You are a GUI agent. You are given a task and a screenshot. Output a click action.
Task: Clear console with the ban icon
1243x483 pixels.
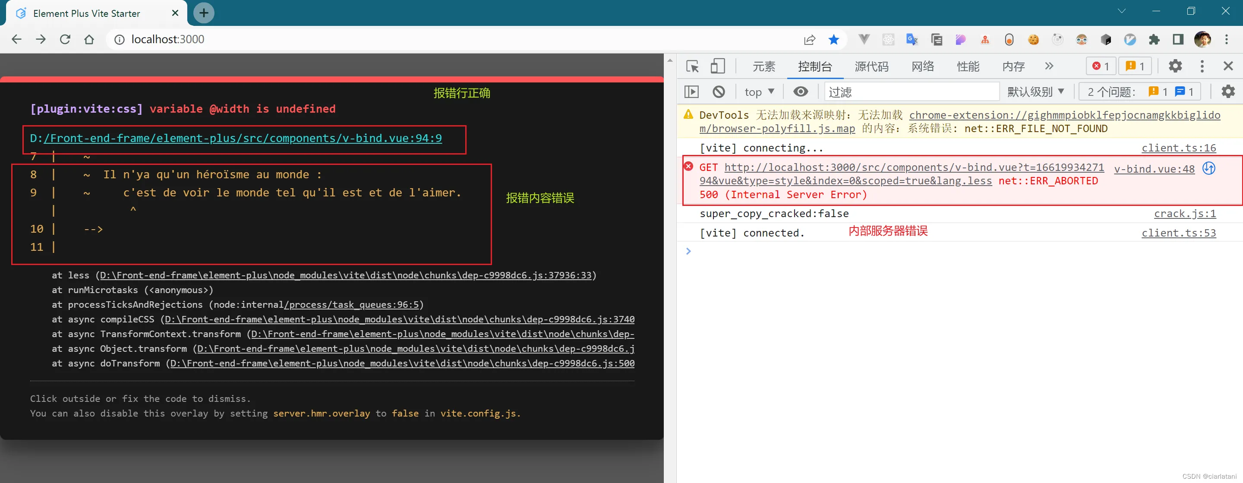[x=719, y=92]
